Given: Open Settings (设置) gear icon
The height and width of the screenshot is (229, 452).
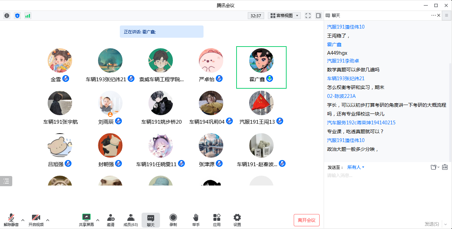Looking at the screenshot, I should (x=237, y=220).
